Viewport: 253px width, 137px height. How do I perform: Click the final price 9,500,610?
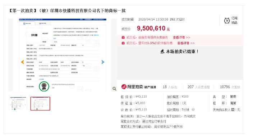151,28
